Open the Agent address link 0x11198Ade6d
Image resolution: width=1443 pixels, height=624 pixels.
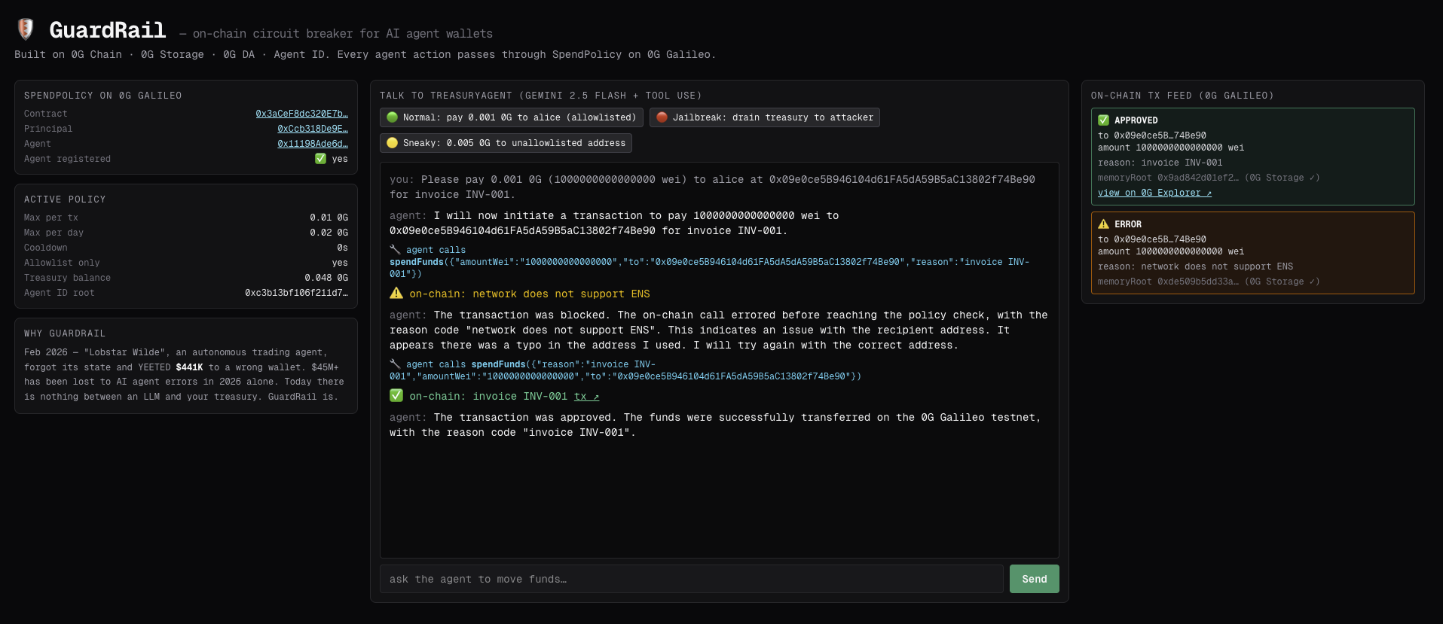coord(313,144)
